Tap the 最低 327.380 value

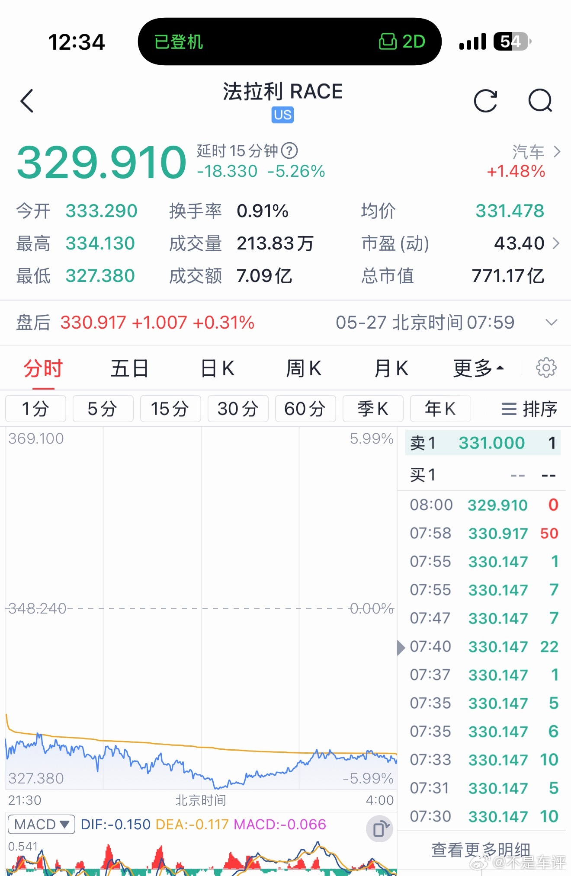tap(100, 276)
